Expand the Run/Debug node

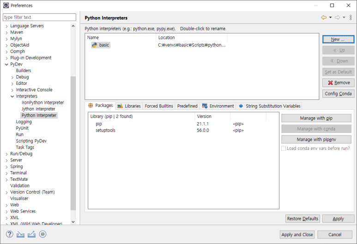(x=6, y=154)
